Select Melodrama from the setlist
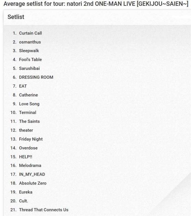191x216 pixels. coord(30,166)
